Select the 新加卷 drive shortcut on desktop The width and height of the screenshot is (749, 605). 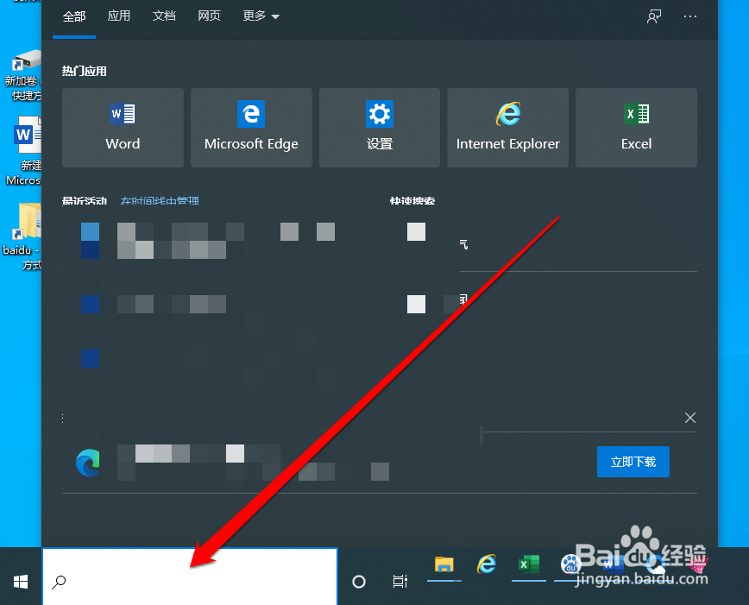(23, 74)
